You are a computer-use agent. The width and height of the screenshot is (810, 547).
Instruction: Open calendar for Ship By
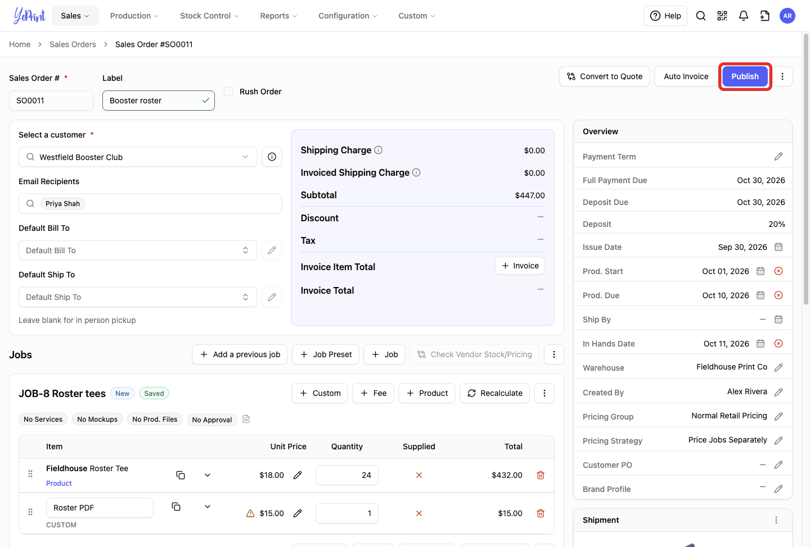coord(778,320)
